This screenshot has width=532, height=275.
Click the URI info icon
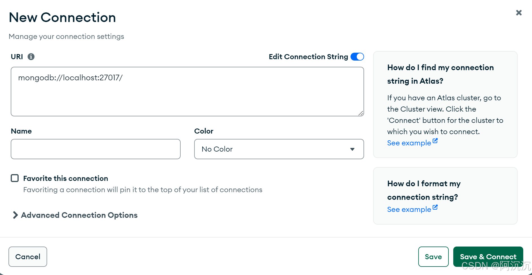[x=31, y=57]
